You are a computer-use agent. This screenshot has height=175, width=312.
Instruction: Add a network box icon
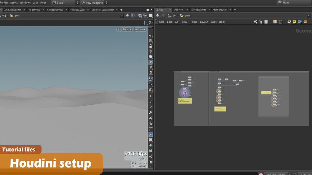point(289,22)
